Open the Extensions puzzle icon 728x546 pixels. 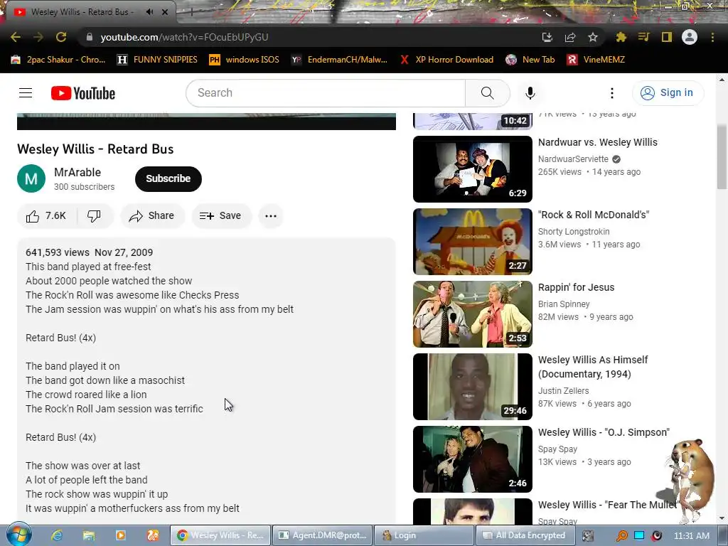(x=621, y=37)
